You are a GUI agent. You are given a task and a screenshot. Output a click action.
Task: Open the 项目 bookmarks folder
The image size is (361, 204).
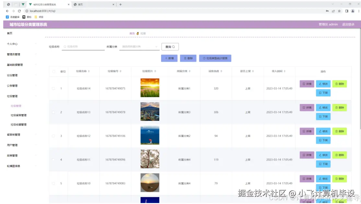39,17
